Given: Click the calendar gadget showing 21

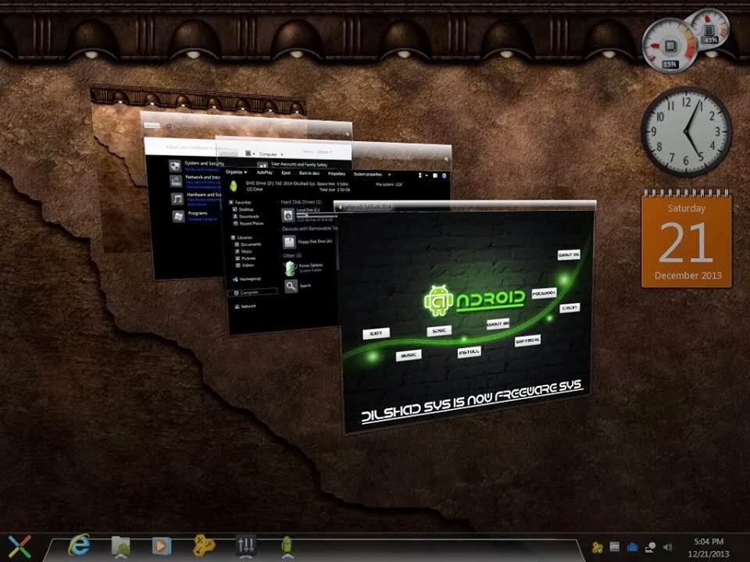Looking at the screenshot, I should point(687,239).
